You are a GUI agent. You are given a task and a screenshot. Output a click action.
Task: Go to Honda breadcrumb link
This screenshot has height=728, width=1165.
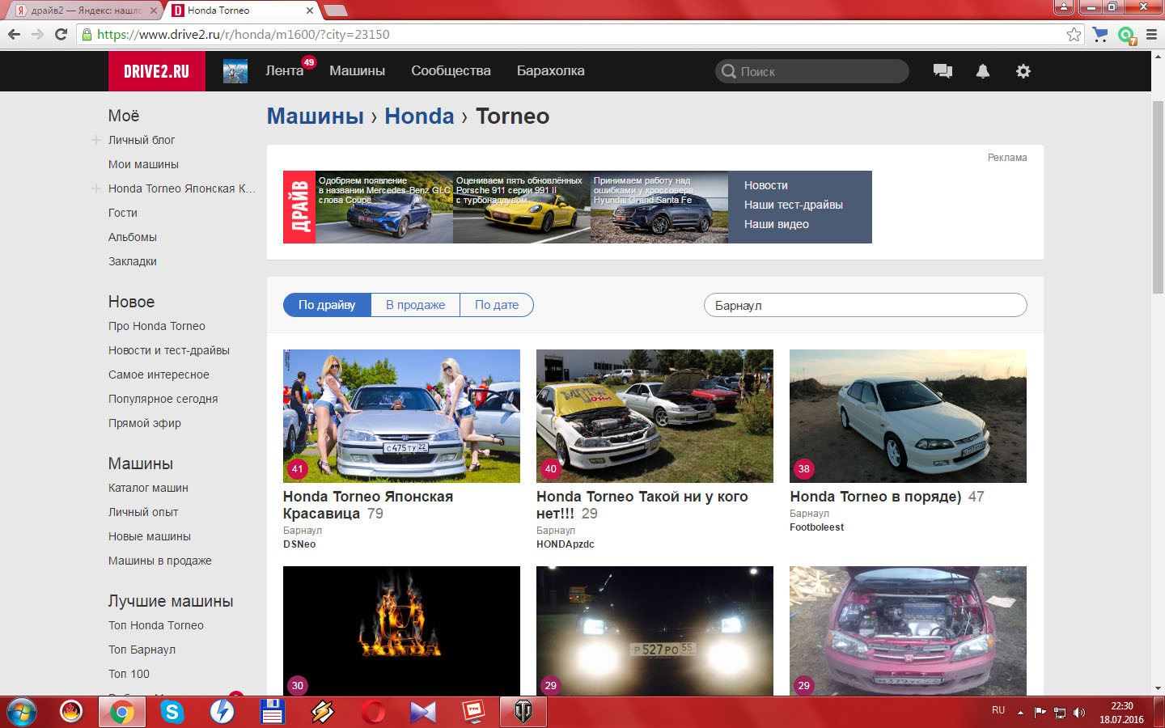419,116
